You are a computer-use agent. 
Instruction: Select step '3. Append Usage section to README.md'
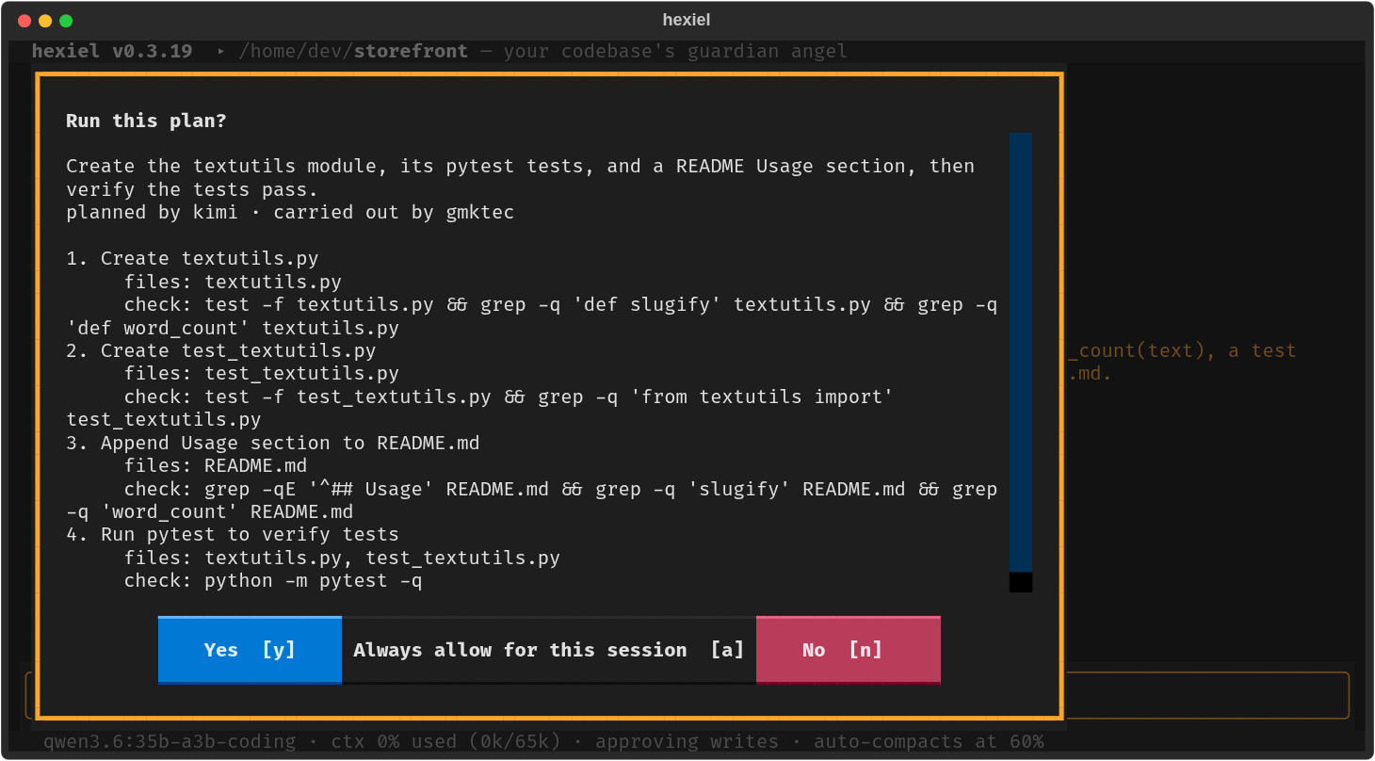[x=273, y=443]
